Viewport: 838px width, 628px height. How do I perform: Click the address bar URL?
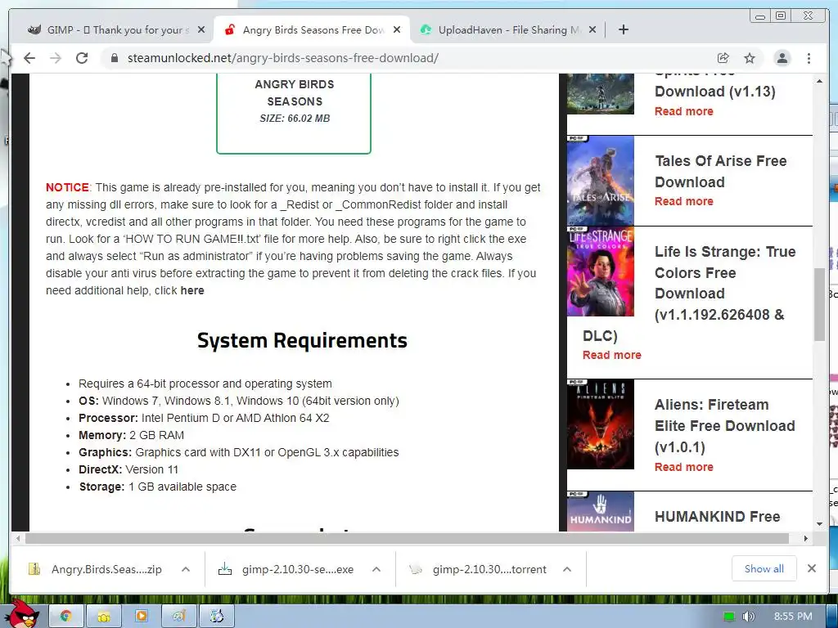click(282, 58)
